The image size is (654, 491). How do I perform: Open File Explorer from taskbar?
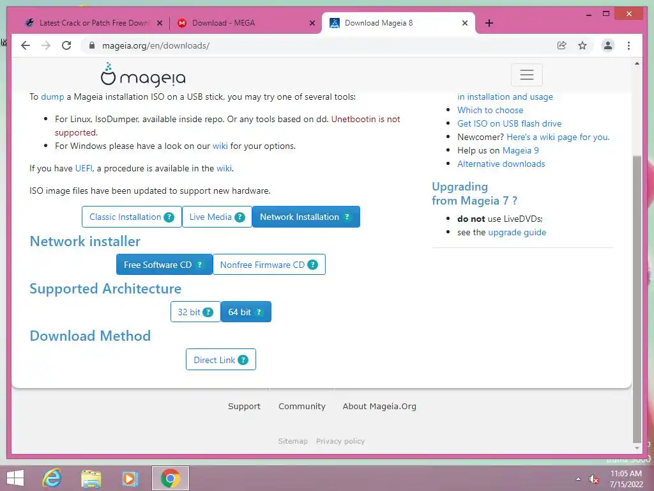coord(91,478)
